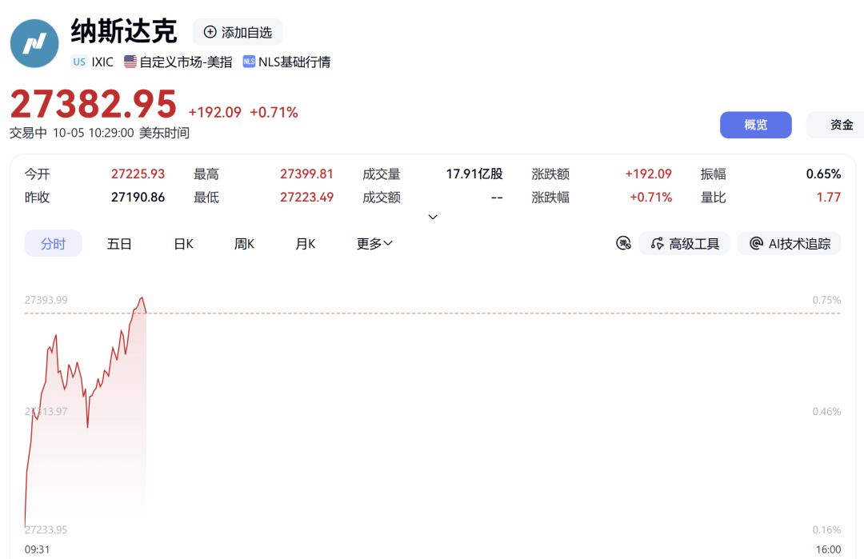Click the dashed previous-close reference line
This screenshot has width=864, height=559.
[x=433, y=313]
